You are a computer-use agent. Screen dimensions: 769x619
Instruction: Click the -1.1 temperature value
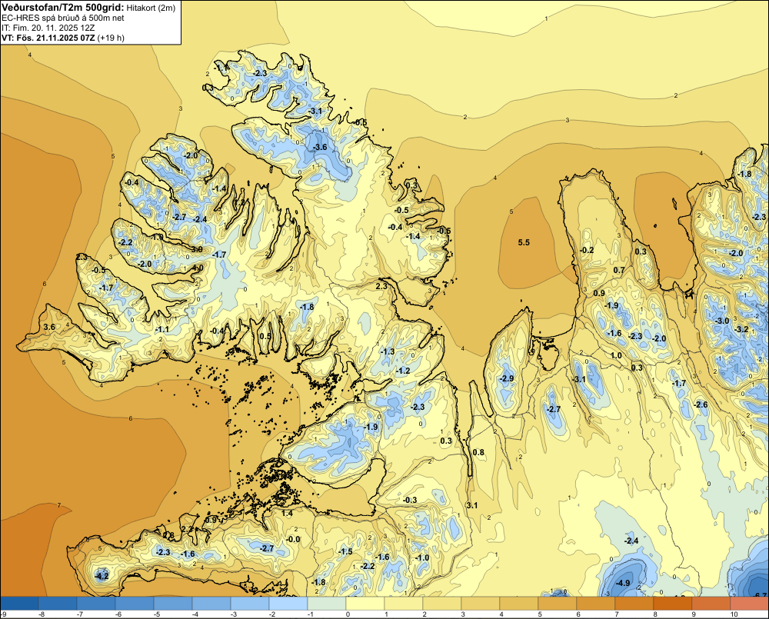click(x=161, y=330)
